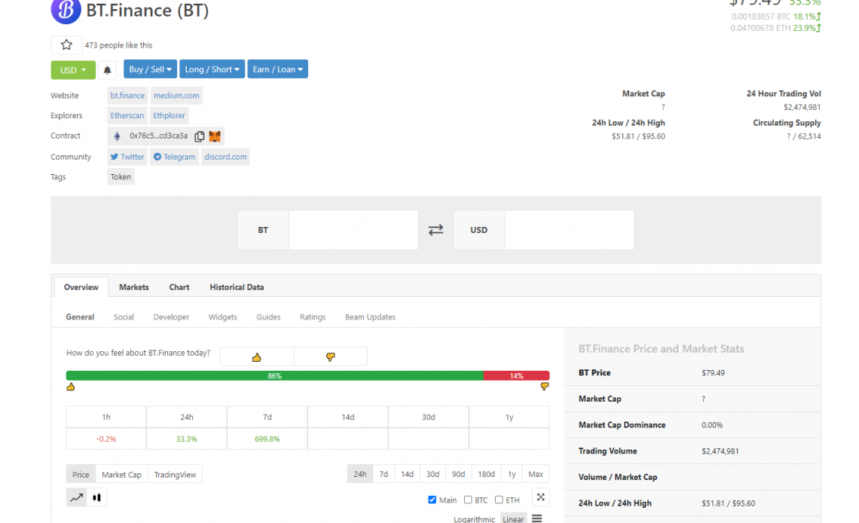Screen dimensions: 859x523
Task: Open the Telegram community link
Action: [x=174, y=157]
